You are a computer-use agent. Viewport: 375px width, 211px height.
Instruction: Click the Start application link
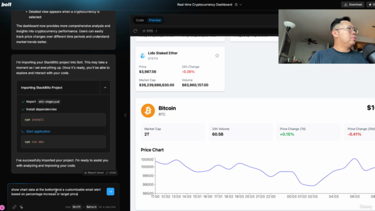coord(38,131)
